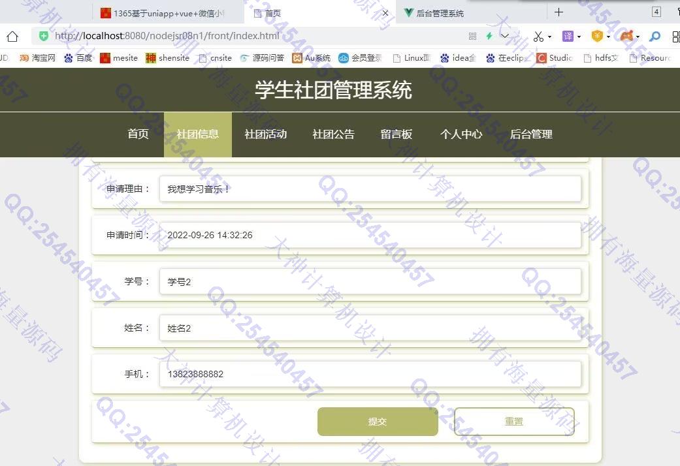This screenshot has width=680, height=466.
Task: Click the blue magnifier search icon
Action: coord(655,37)
